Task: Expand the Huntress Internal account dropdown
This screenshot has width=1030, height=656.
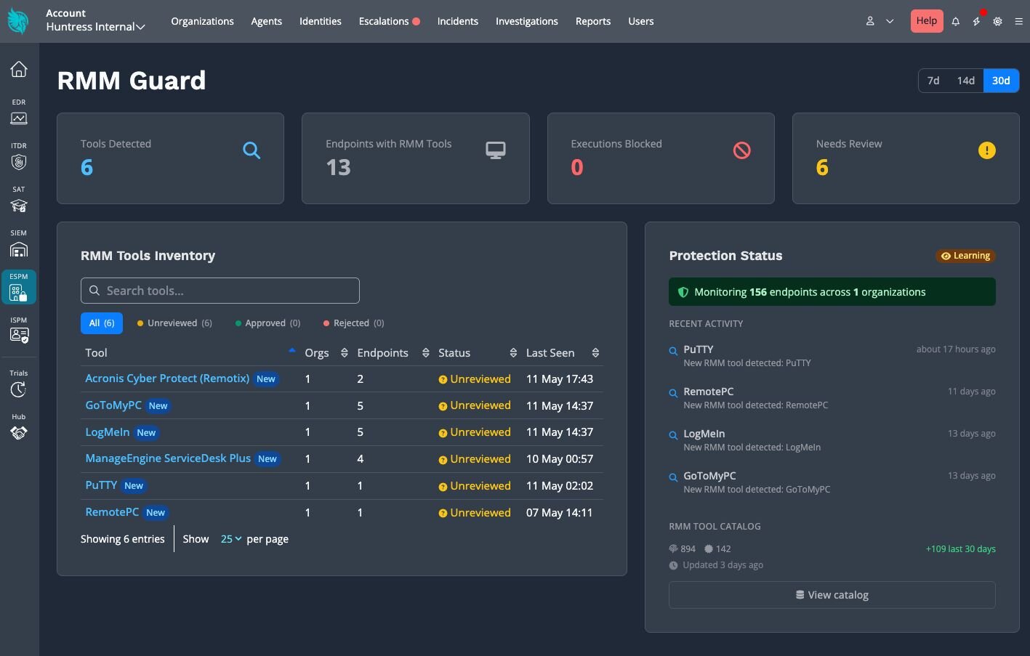Action: point(96,27)
